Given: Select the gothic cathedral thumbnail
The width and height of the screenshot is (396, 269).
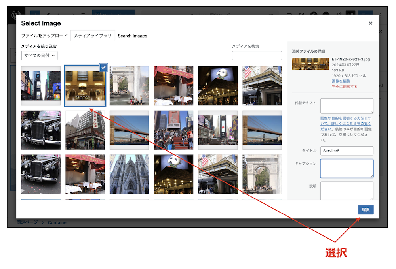Looking at the screenshot, I should [129, 174].
